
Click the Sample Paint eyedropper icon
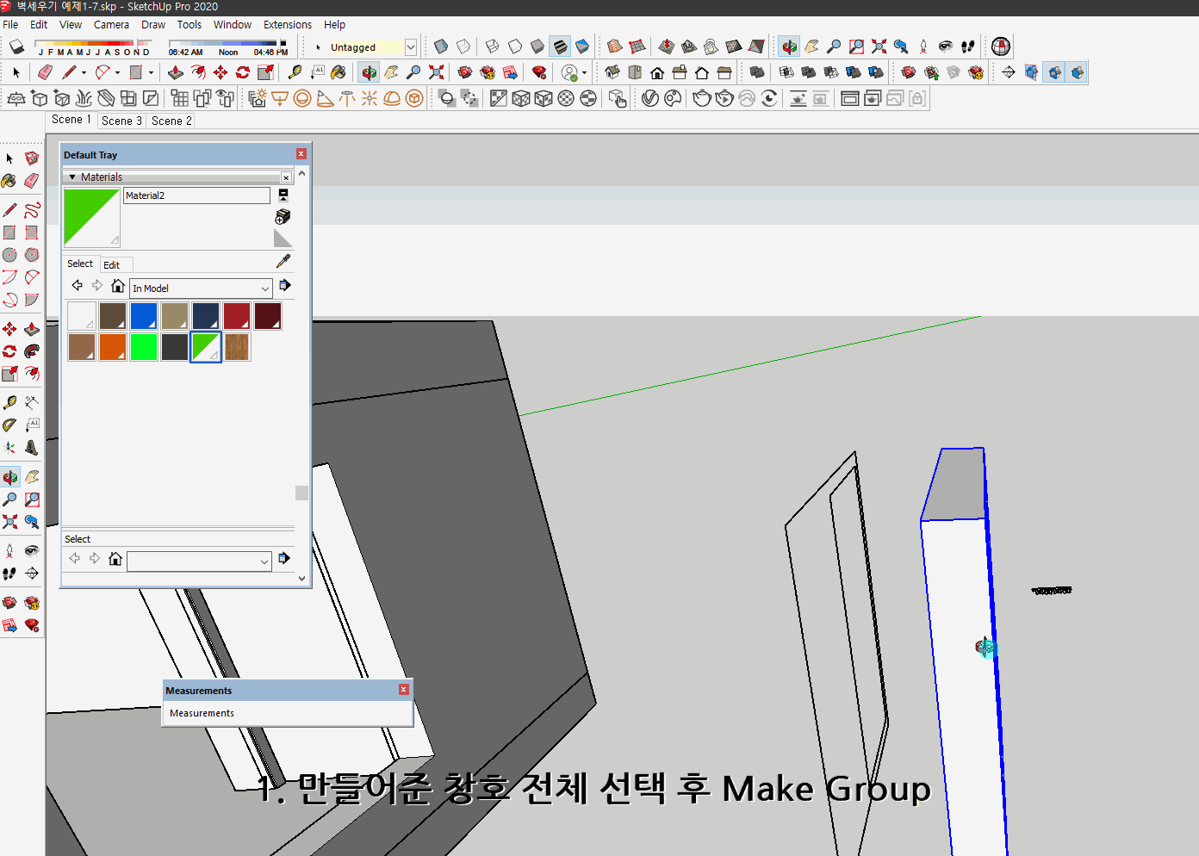pos(283,261)
